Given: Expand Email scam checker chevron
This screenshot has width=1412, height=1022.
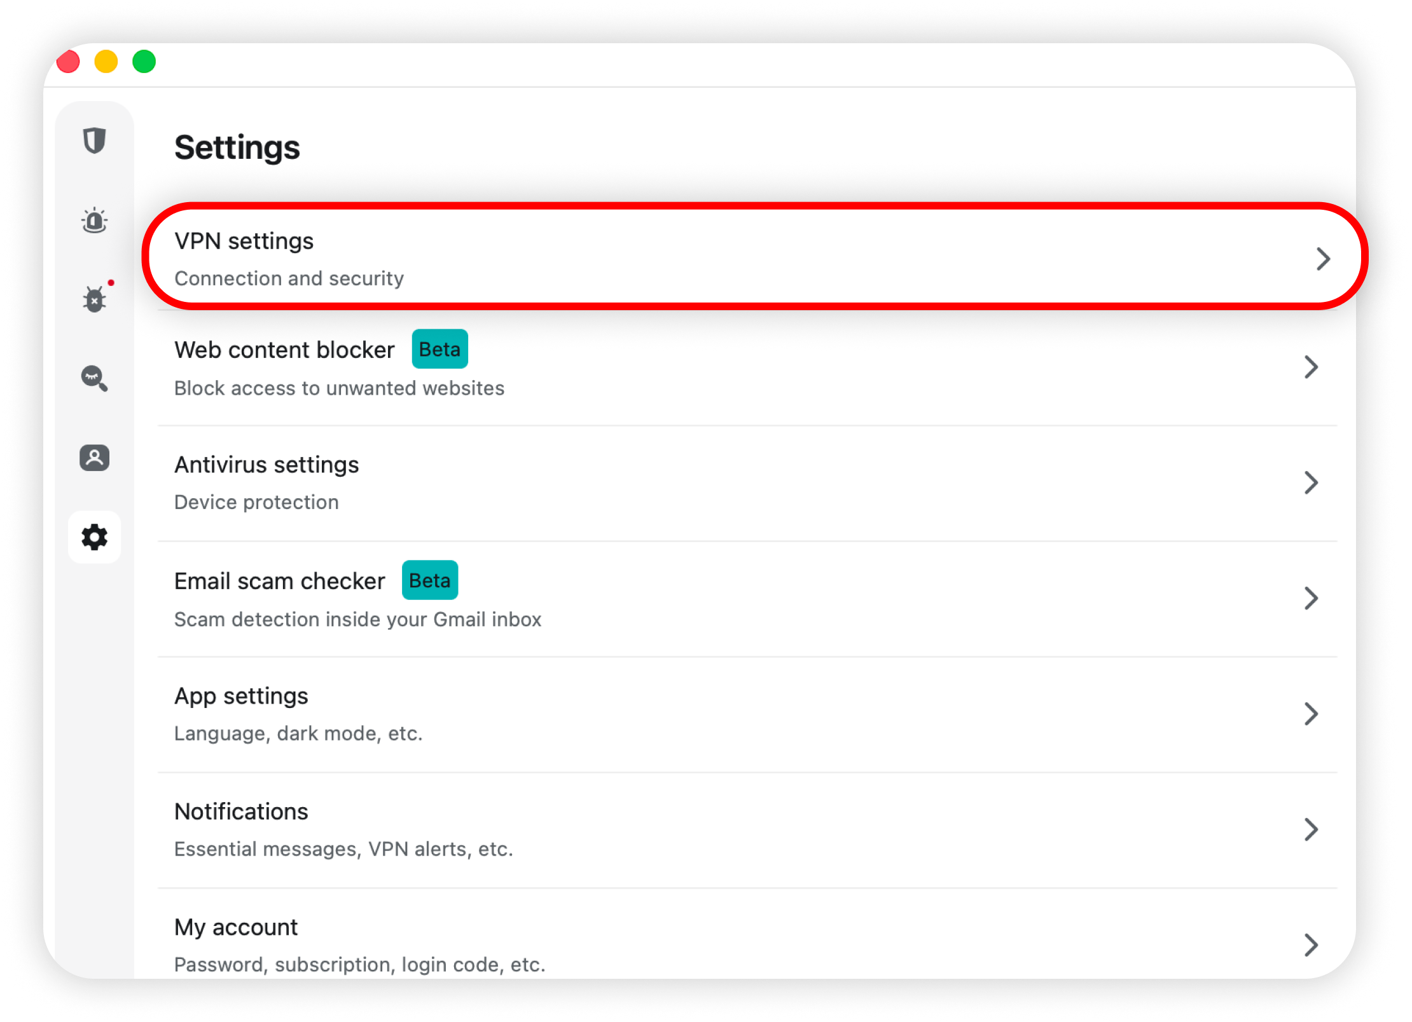Looking at the screenshot, I should 1311,598.
